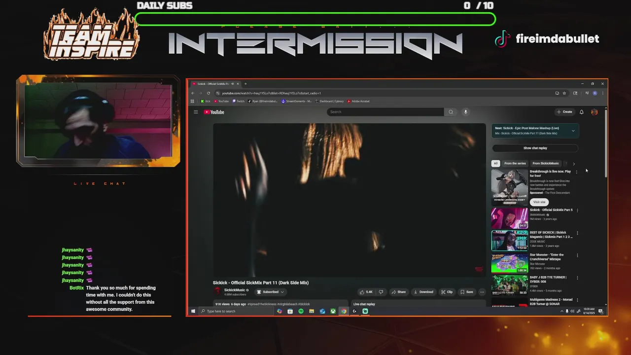Launch Spotify from the taskbar
The height and width of the screenshot is (355, 631).
point(301,311)
